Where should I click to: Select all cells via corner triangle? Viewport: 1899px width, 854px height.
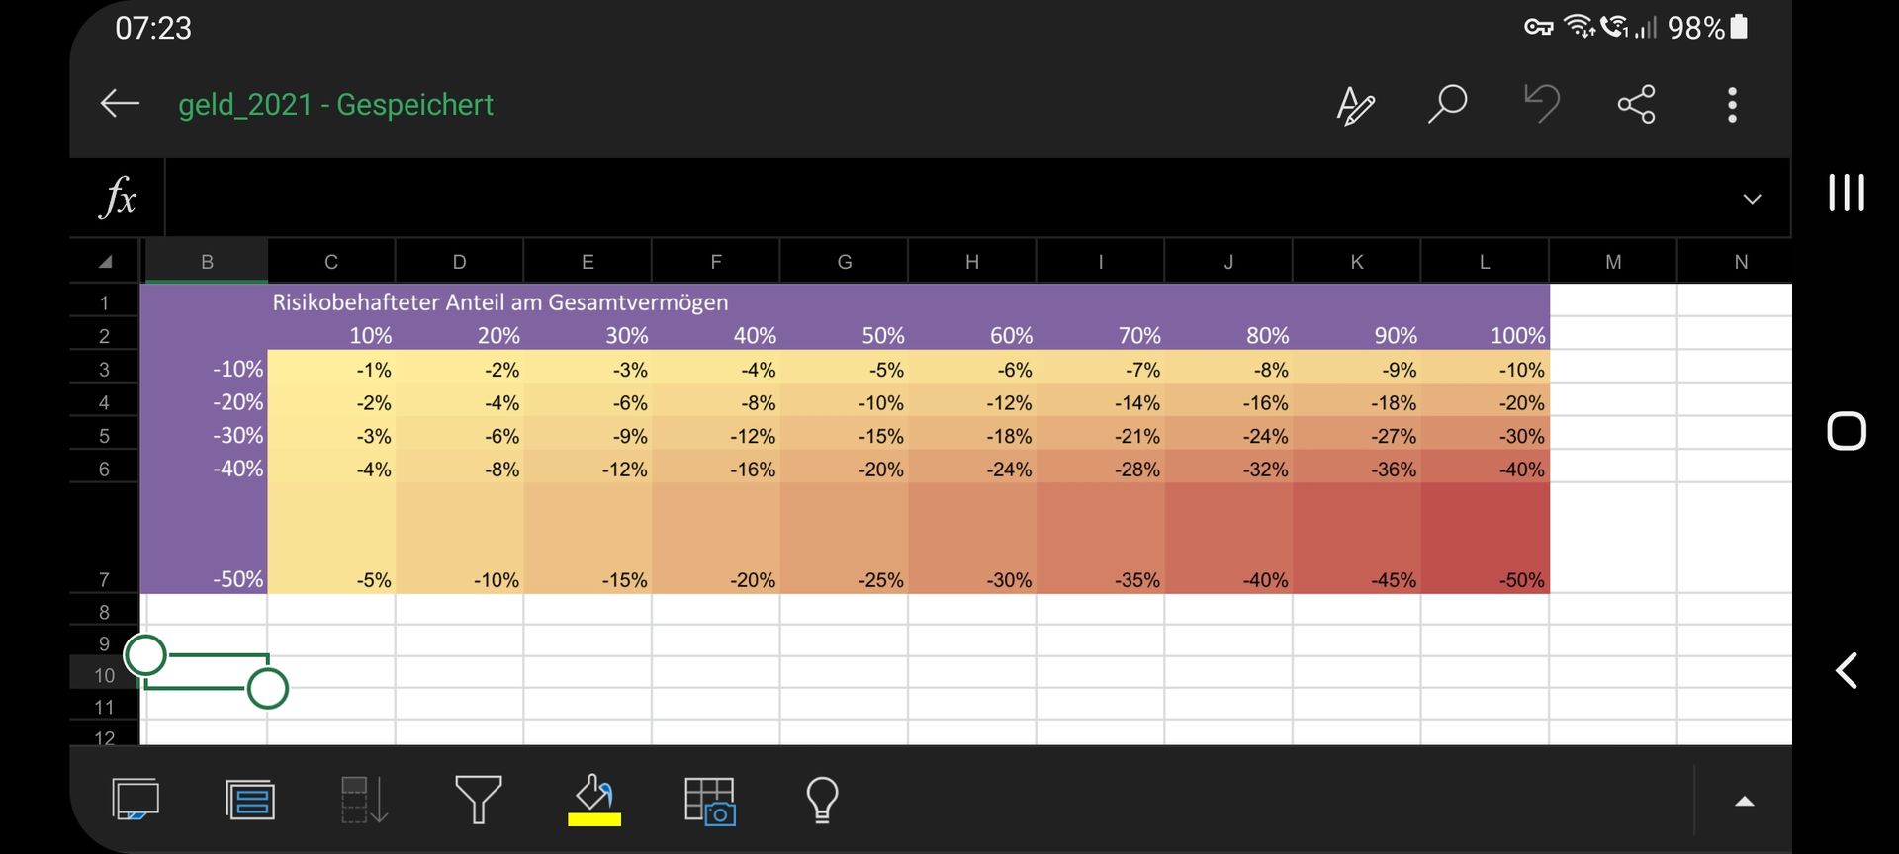tap(105, 262)
